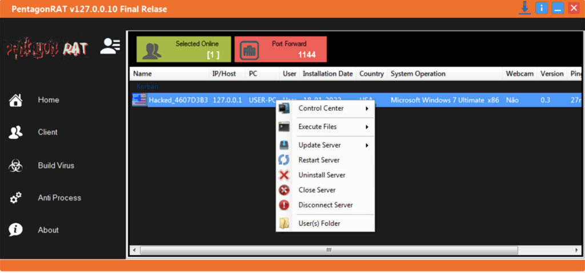Screen dimensions: 585x273
Task: Click the Installation Date column header
Action: 327,74
